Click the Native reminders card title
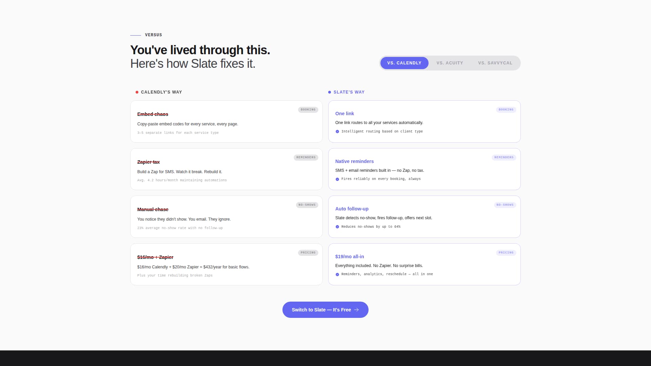 354,161
